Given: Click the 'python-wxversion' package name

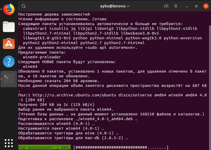Looking at the screenshot, I should click(183, 38).
